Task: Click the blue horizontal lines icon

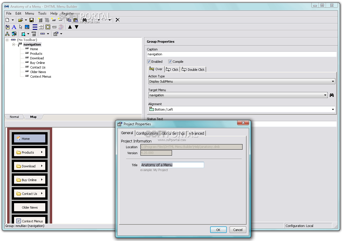Action: (x=35, y=27)
